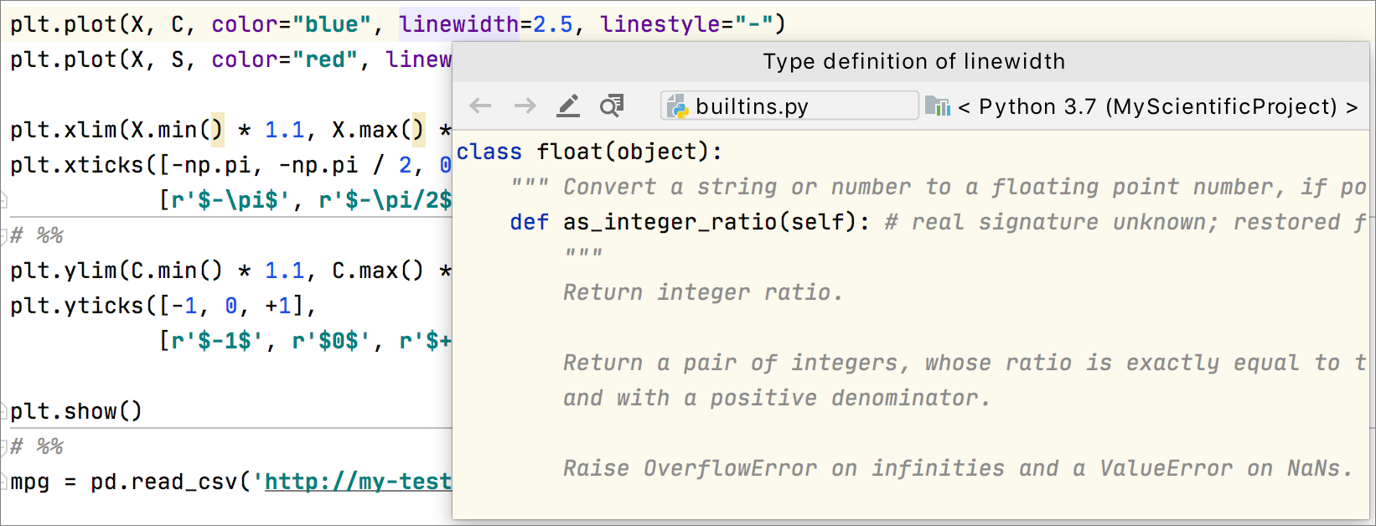Image resolution: width=1376 pixels, height=526 pixels.
Task: Open definition in Find tool window icon
Action: [612, 106]
